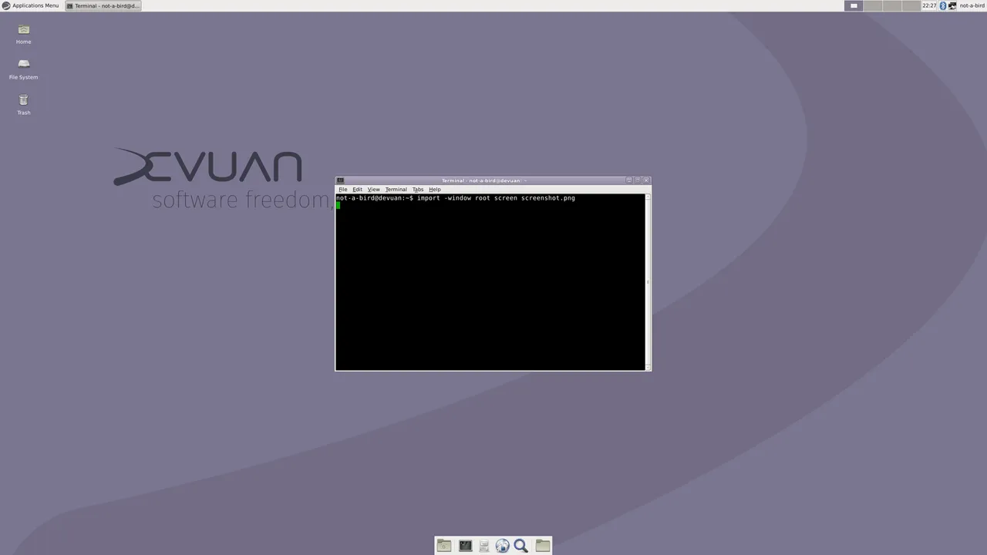Screen dimensions: 987x555
Task: Open the Edit menu in Terminal
Action: [x=357, y=190]
